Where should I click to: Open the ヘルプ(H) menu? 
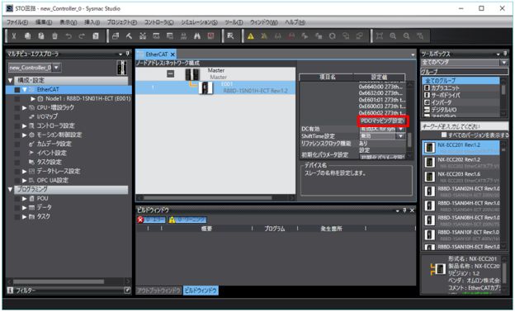click(x=295, y=22)
